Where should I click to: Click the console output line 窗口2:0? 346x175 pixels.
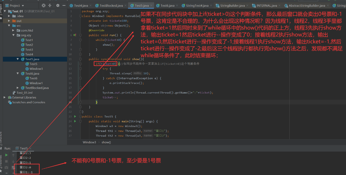[x=25, y=167]
